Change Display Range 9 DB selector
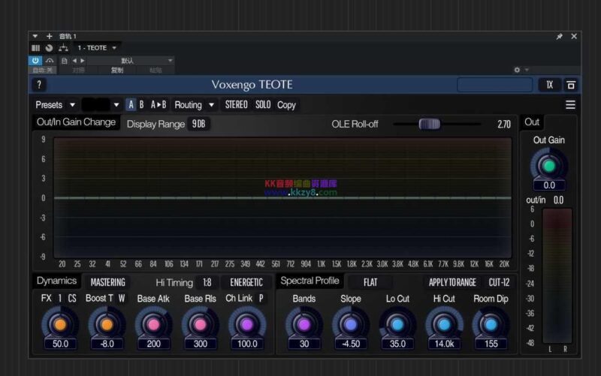Viewport: 601px width, 376px height. (x=198, y=124)
